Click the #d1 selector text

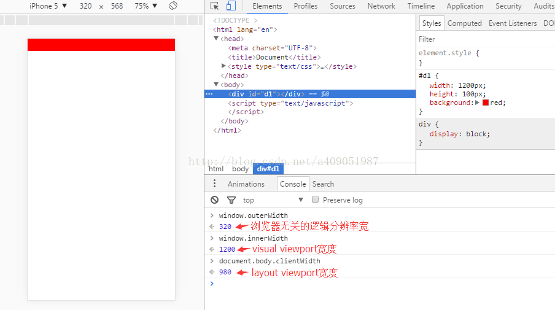click(x=425, y=76)
